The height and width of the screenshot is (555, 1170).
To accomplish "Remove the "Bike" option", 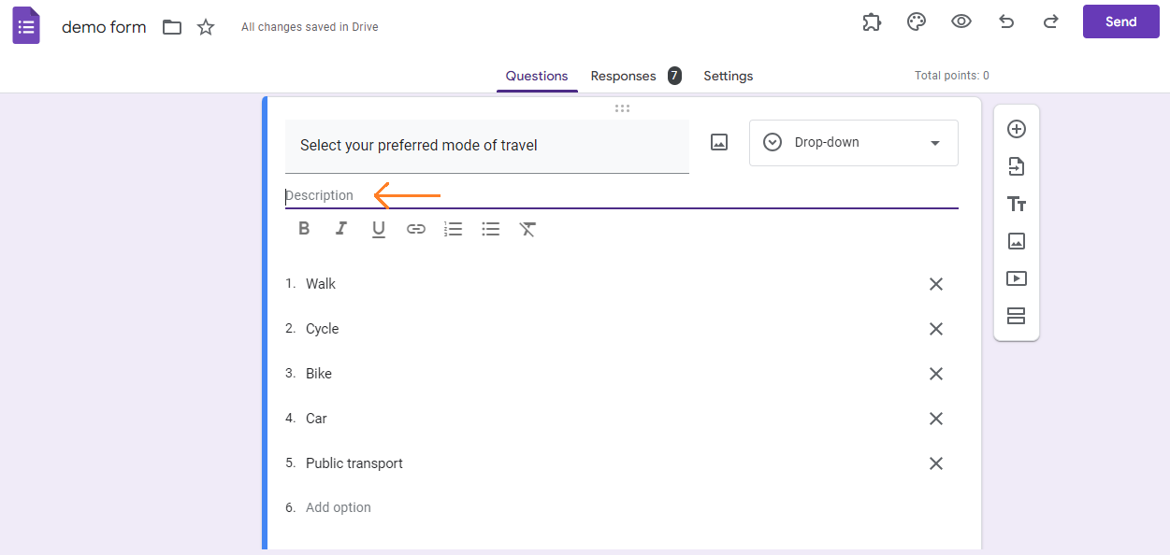I will coord(936,373).
